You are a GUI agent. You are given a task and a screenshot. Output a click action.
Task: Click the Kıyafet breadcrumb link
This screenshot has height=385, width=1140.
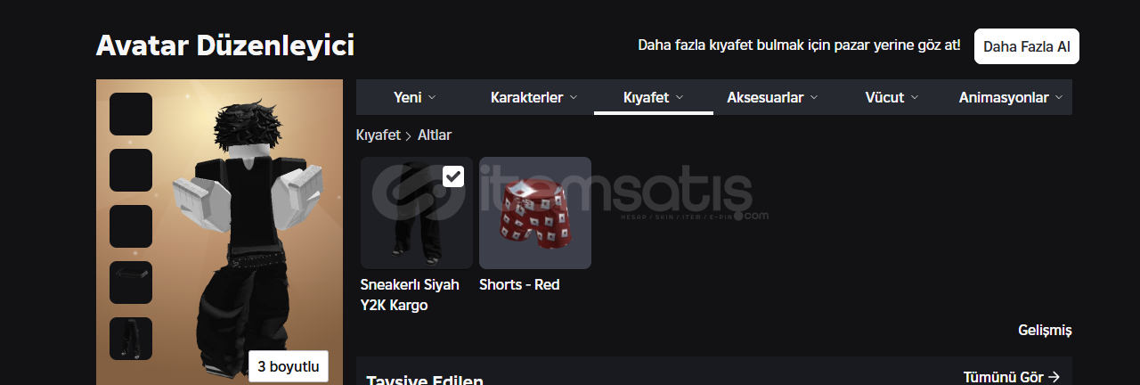coord(379,135)
